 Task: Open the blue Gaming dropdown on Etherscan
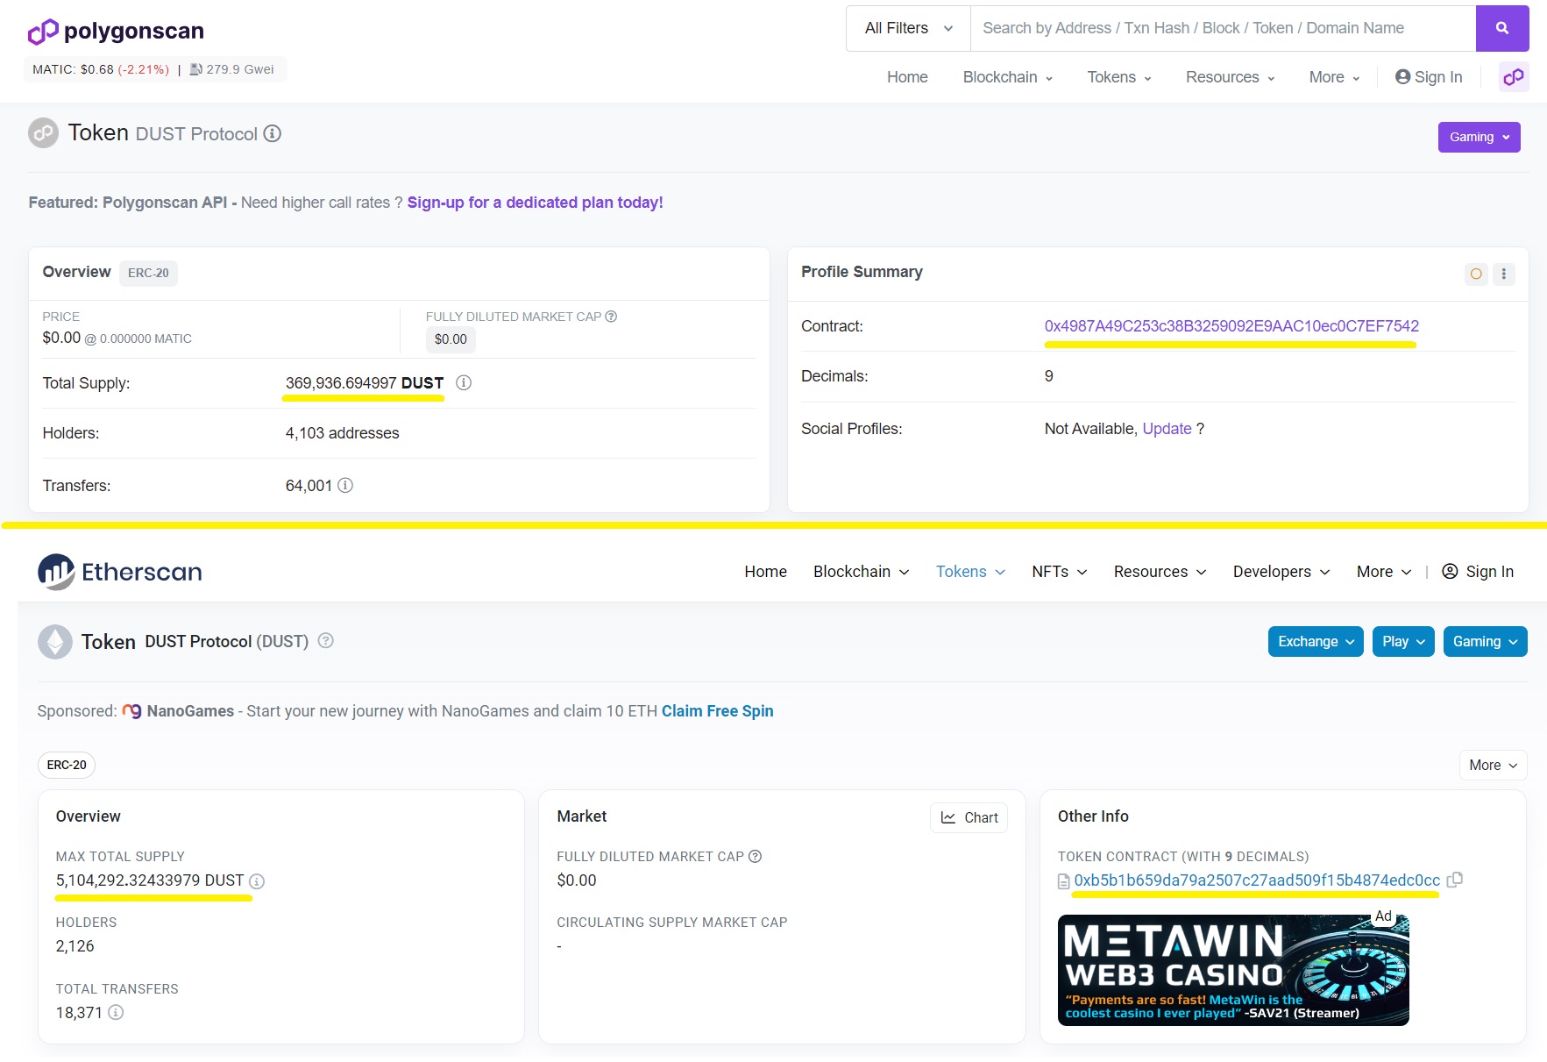pyautogui.click(x=1485, y=641)
